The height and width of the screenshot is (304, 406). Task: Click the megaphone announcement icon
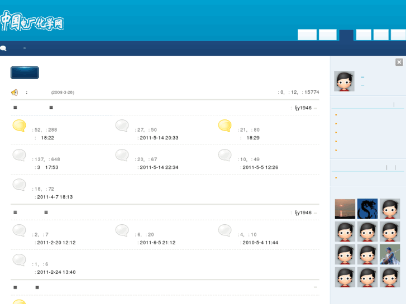point(15,93)
